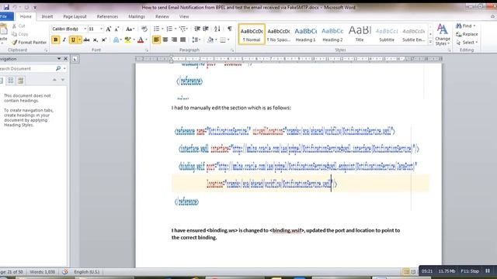Close the Navigation pane

[x=65, y=59]
